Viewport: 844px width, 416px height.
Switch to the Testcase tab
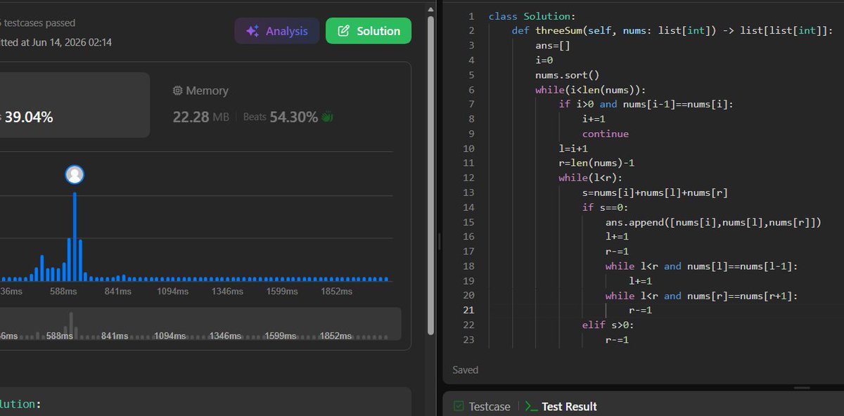[x=482, y=406]
